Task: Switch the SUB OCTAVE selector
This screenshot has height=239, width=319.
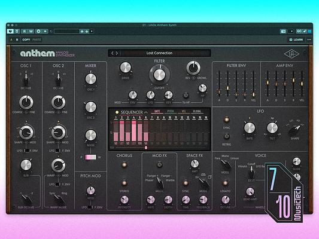Action: click(x=27, y=199)
